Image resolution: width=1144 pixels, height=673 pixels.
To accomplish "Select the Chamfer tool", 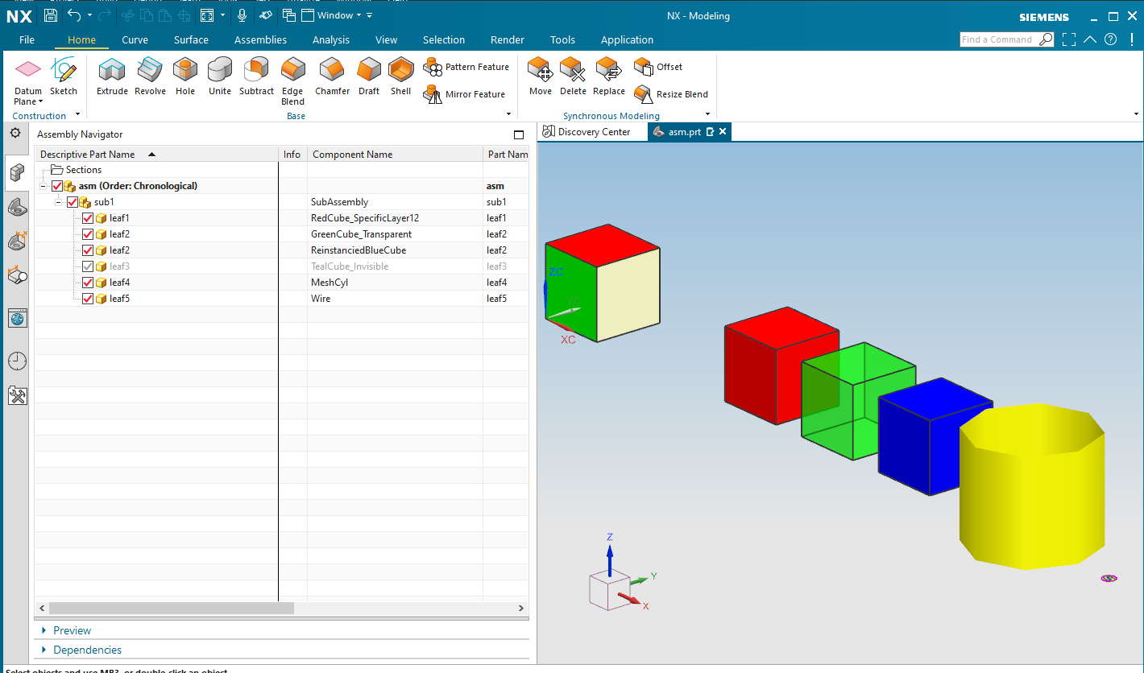I will (x=332, y=76).
